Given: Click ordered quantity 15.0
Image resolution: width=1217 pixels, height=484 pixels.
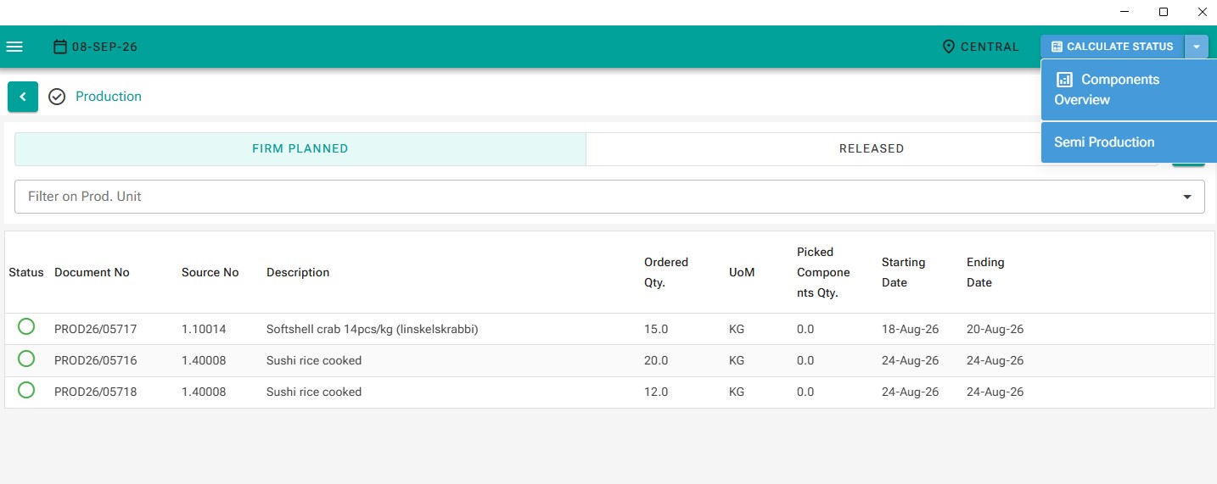Looking at the screenshot, I should coord(656,329).
